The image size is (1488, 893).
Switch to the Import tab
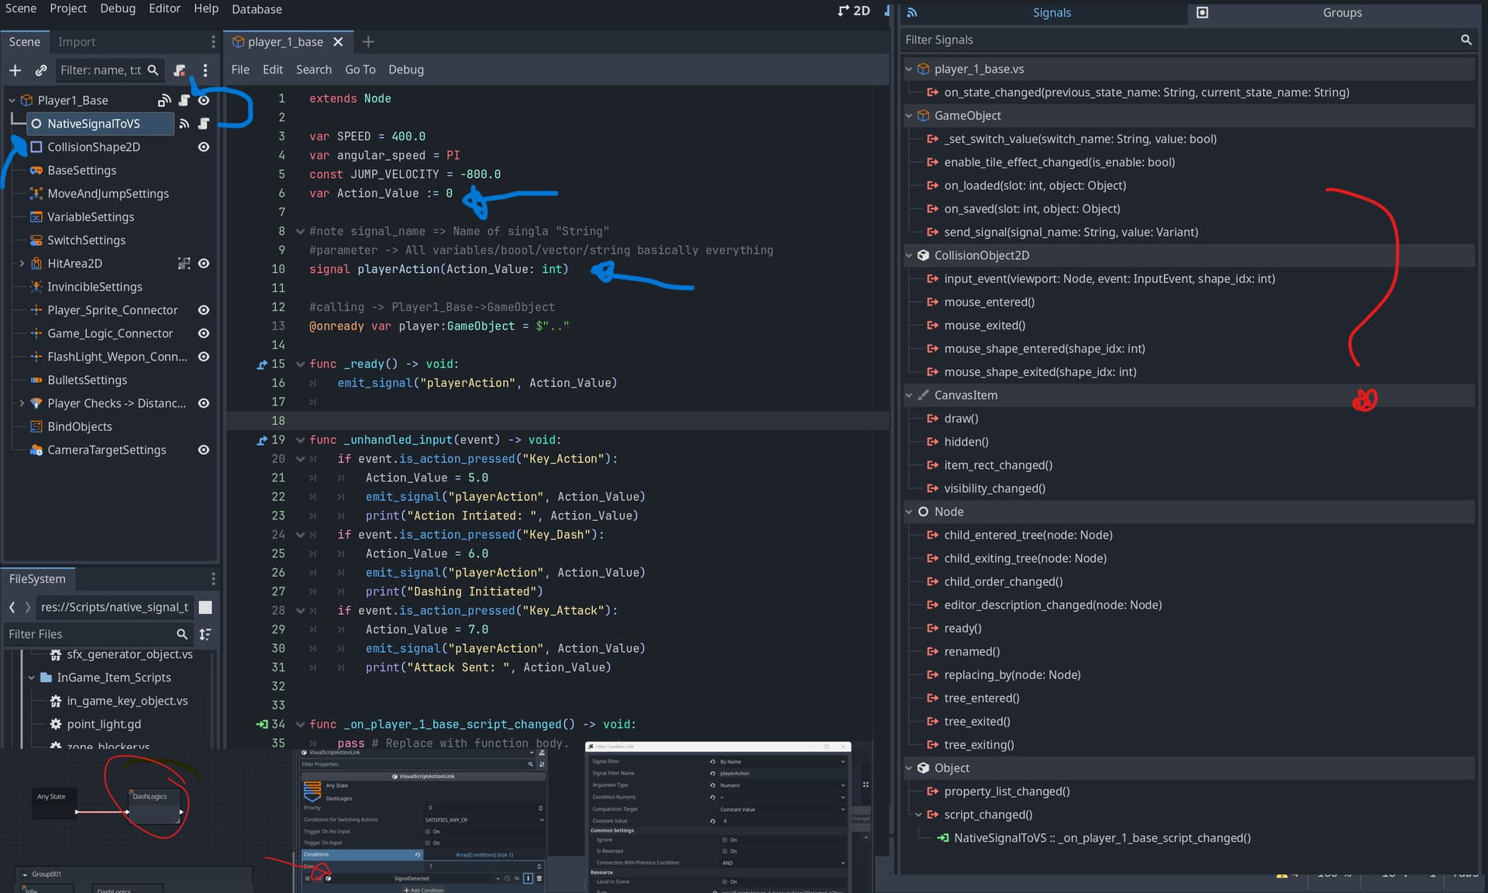[77, 42]
